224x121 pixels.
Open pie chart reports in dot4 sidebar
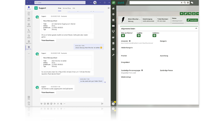coord(113,49)
